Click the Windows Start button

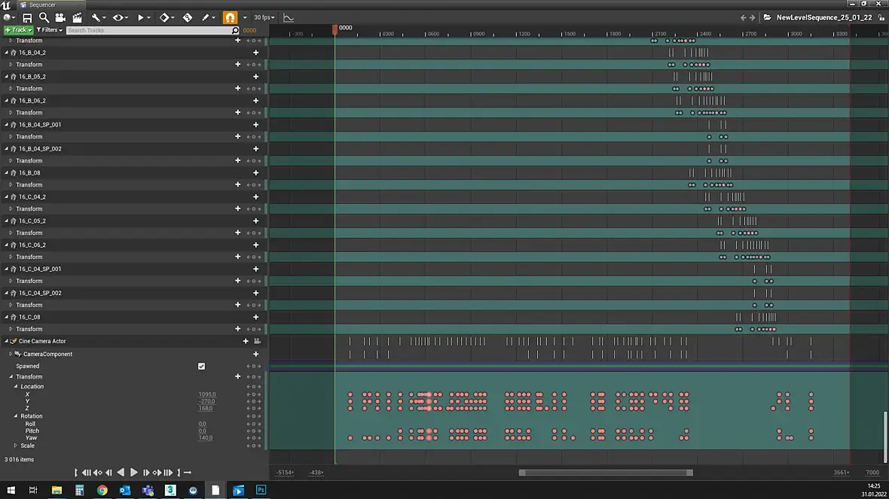[11, 490]
